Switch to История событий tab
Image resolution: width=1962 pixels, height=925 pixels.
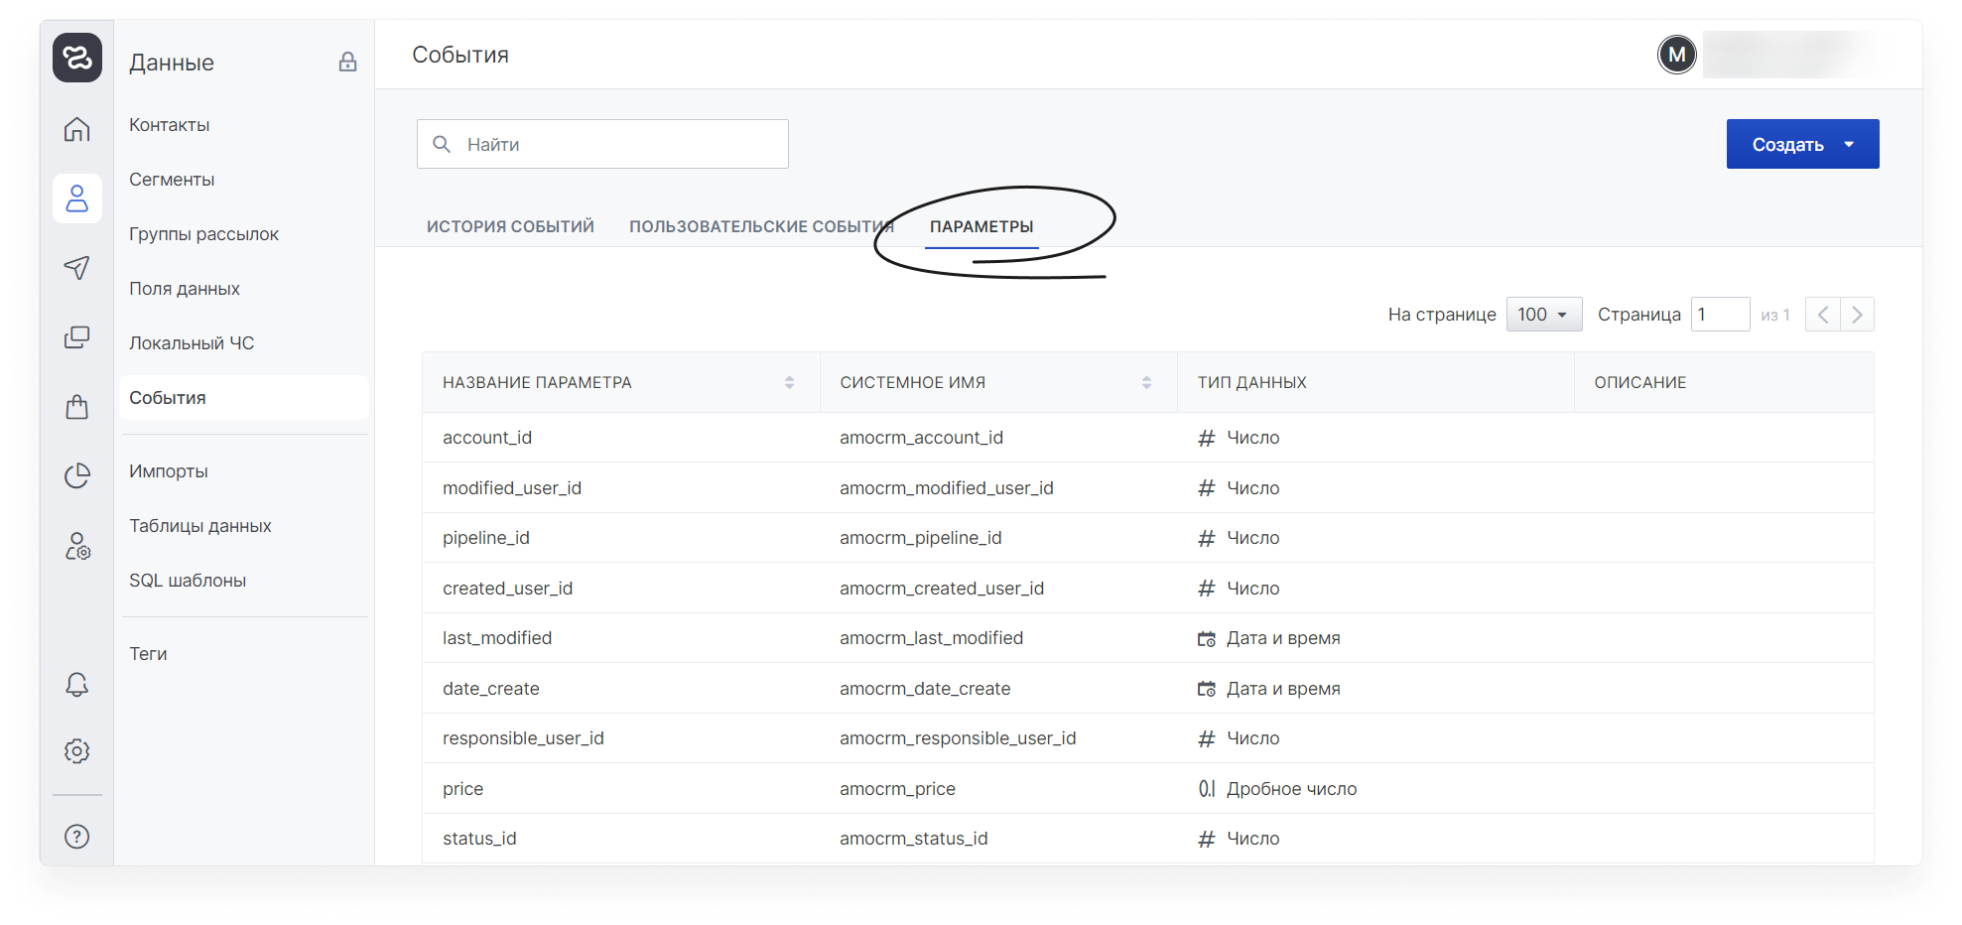pos(510,226)
